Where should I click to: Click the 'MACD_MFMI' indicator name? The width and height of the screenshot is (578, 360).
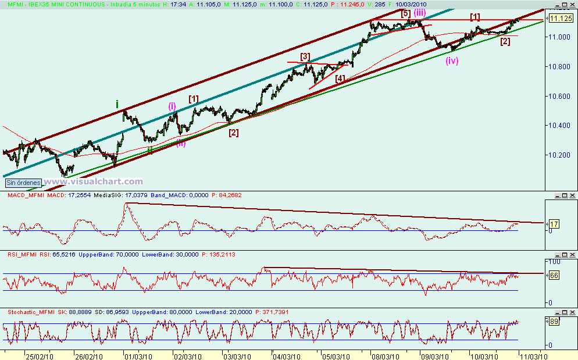26,195
